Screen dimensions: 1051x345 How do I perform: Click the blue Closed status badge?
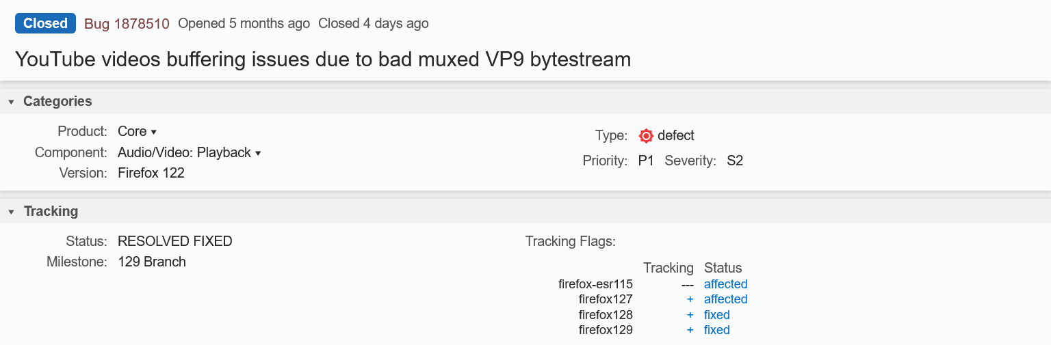tap(45, 23)
